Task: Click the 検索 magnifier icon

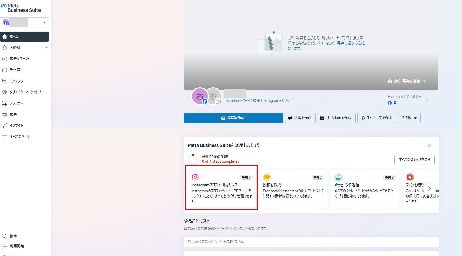Action: pyautogui.click(x=5, y=236)
